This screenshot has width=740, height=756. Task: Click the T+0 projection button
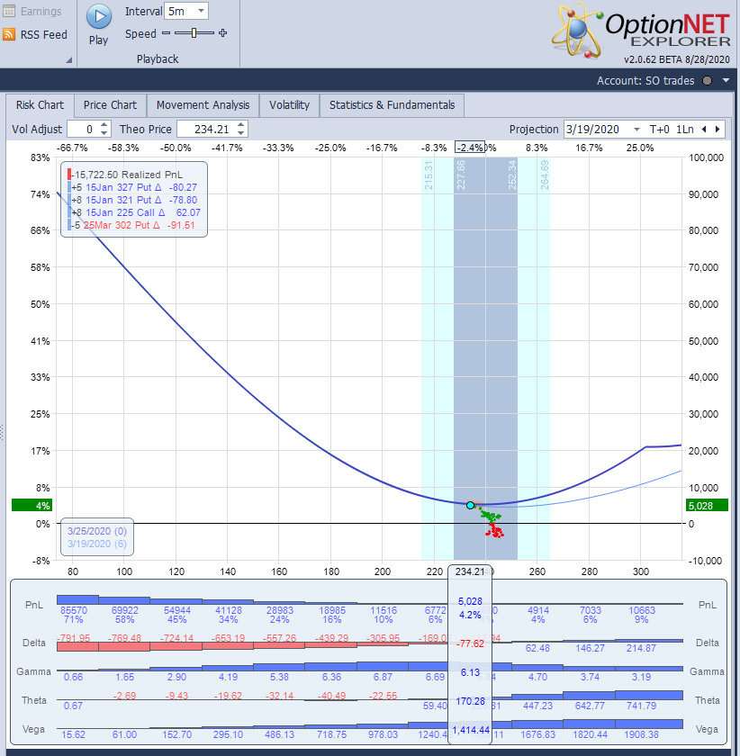tap(659, 130)
